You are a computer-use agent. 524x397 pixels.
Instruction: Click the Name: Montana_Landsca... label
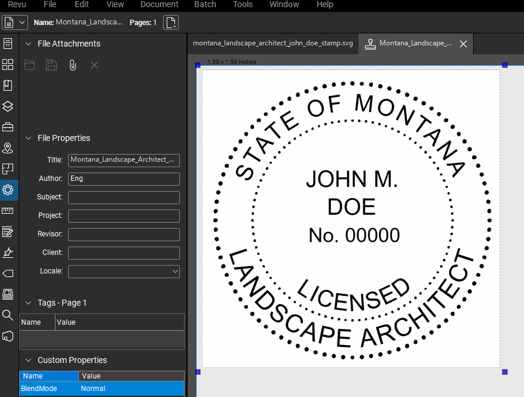[78, 22]
